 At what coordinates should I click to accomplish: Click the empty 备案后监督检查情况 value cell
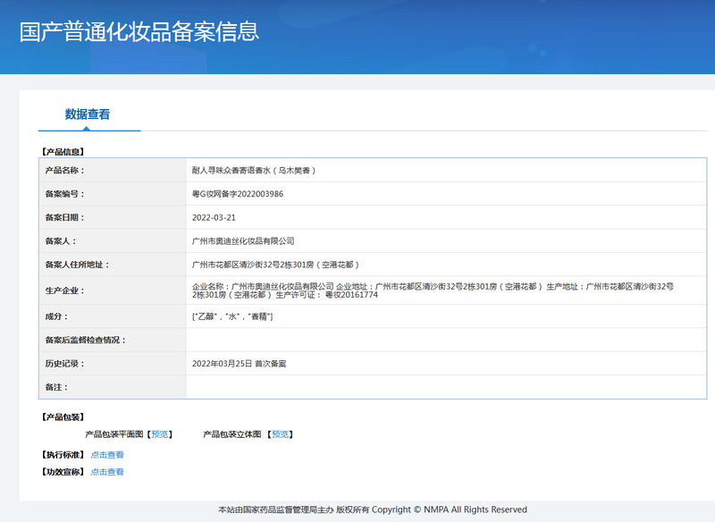[x=447, y=341]
